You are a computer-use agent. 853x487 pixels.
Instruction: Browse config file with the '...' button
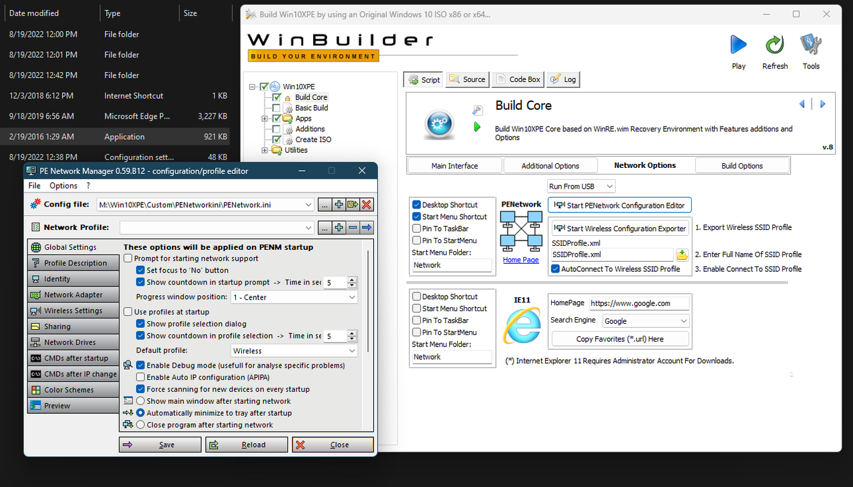tap(324, 205)
